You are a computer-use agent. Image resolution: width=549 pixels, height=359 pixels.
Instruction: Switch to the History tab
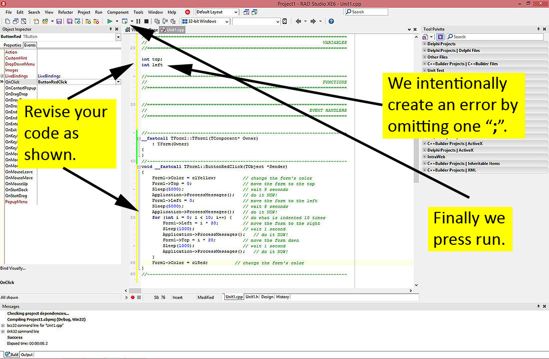(x=283, y=297)
